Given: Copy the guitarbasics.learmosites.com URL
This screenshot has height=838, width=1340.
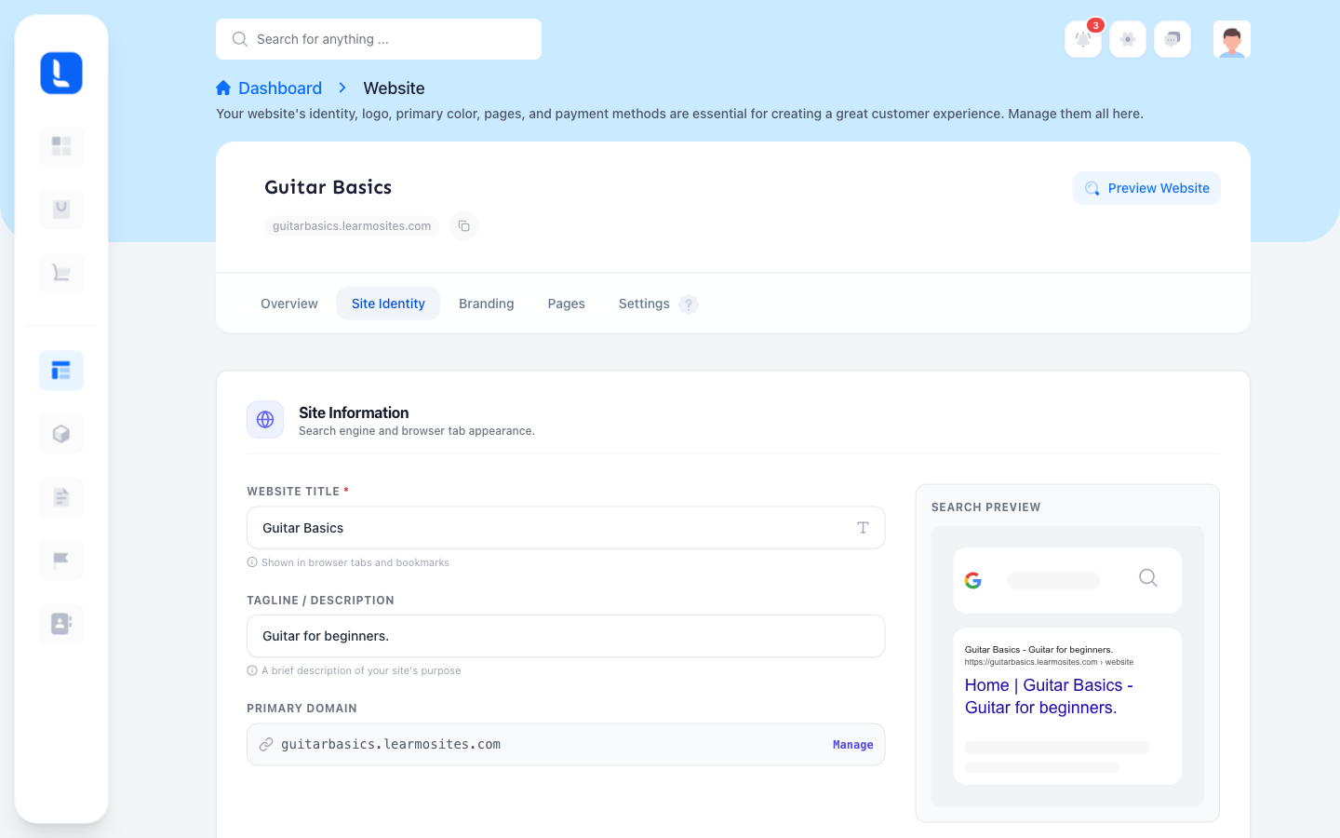Looking at the screenshot, I should (x=463, y=226).
